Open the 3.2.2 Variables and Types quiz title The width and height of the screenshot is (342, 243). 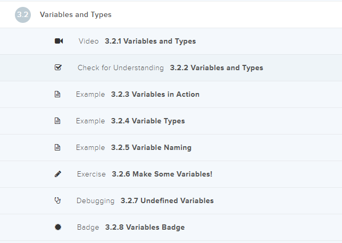216,68
